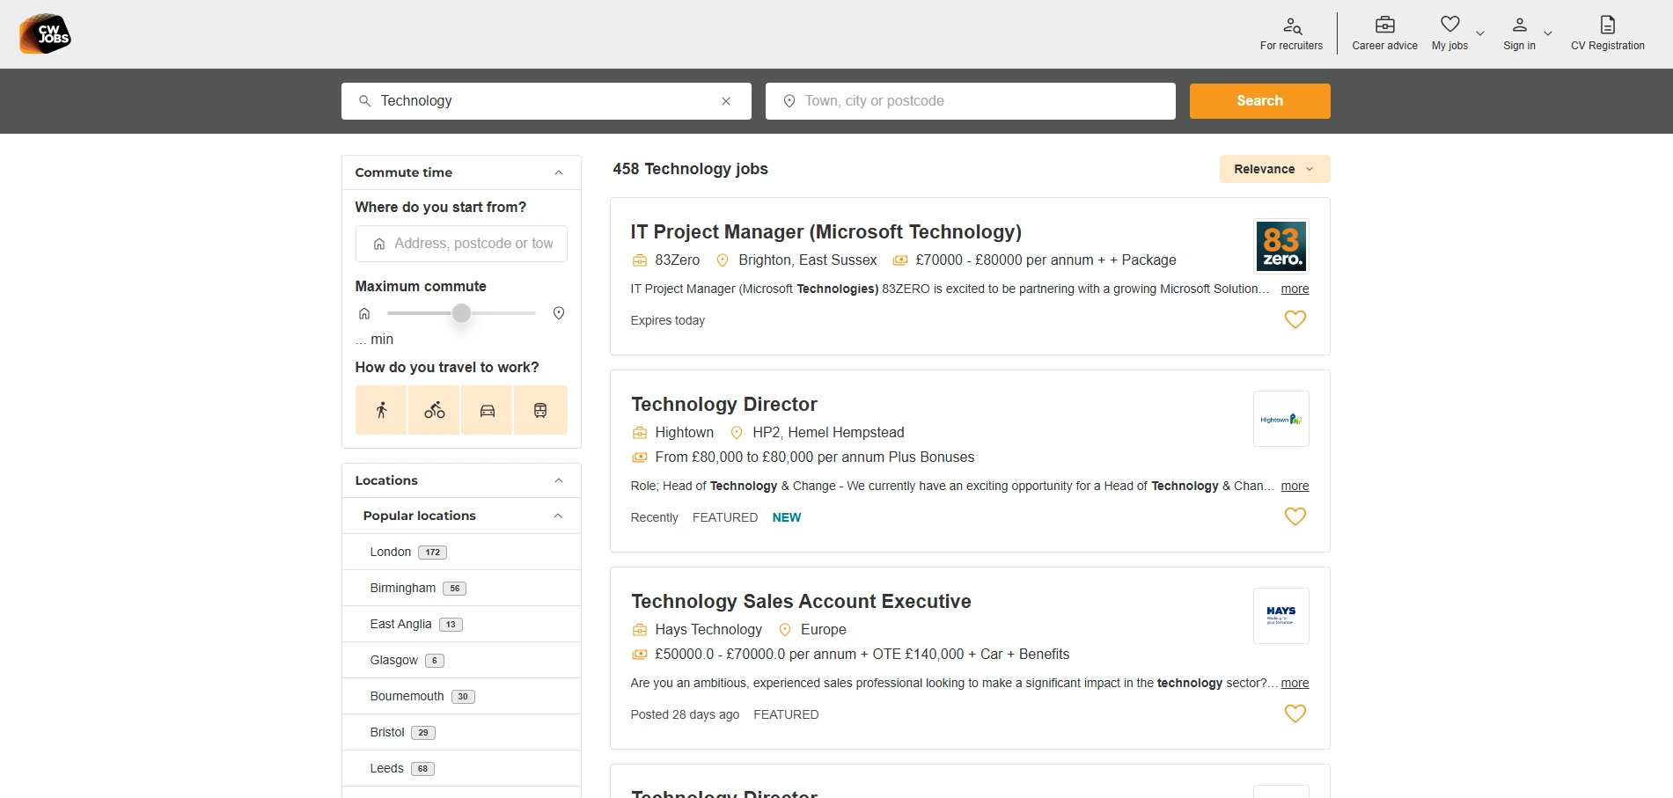
Task: Focus the Technology keyword search field
Action: [x=546, y=101]
